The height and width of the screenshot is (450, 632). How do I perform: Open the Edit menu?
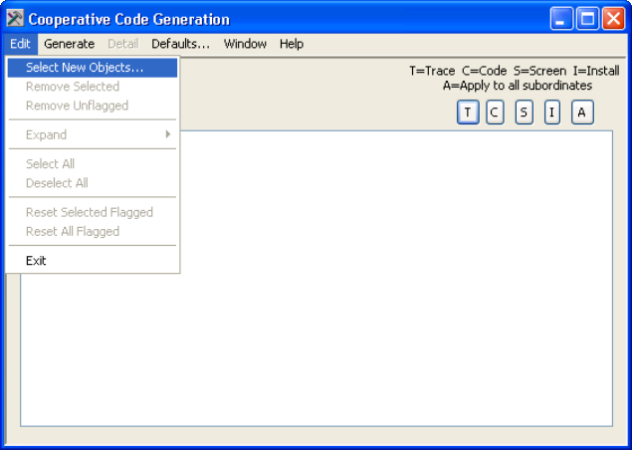point(20,44)
